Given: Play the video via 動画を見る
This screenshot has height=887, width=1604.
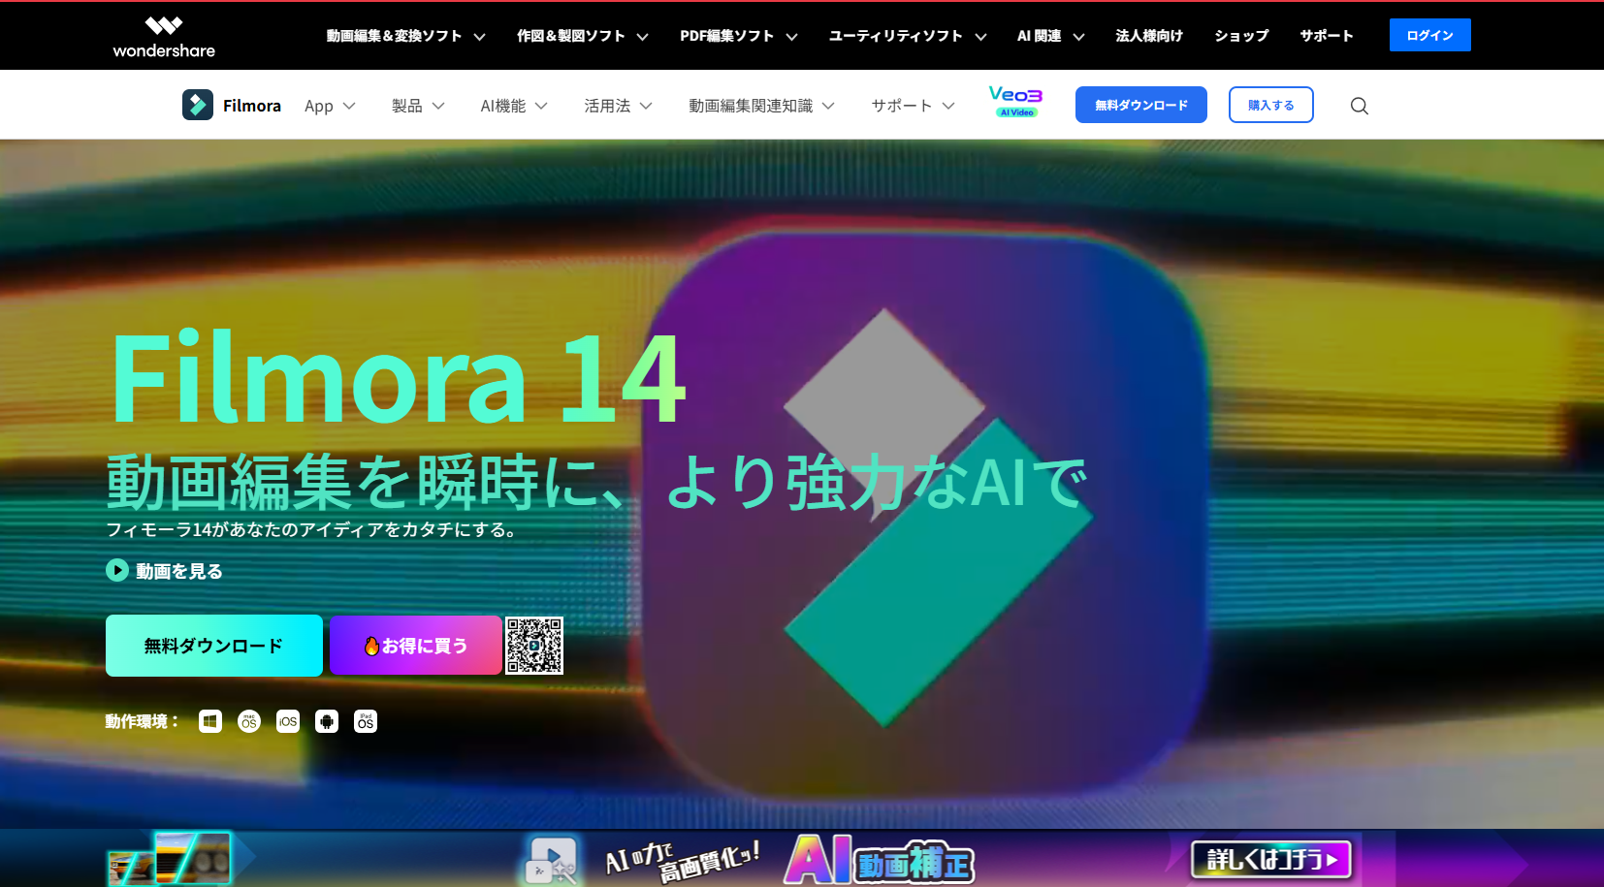Looking at the screenshot, I should [165, 571].
